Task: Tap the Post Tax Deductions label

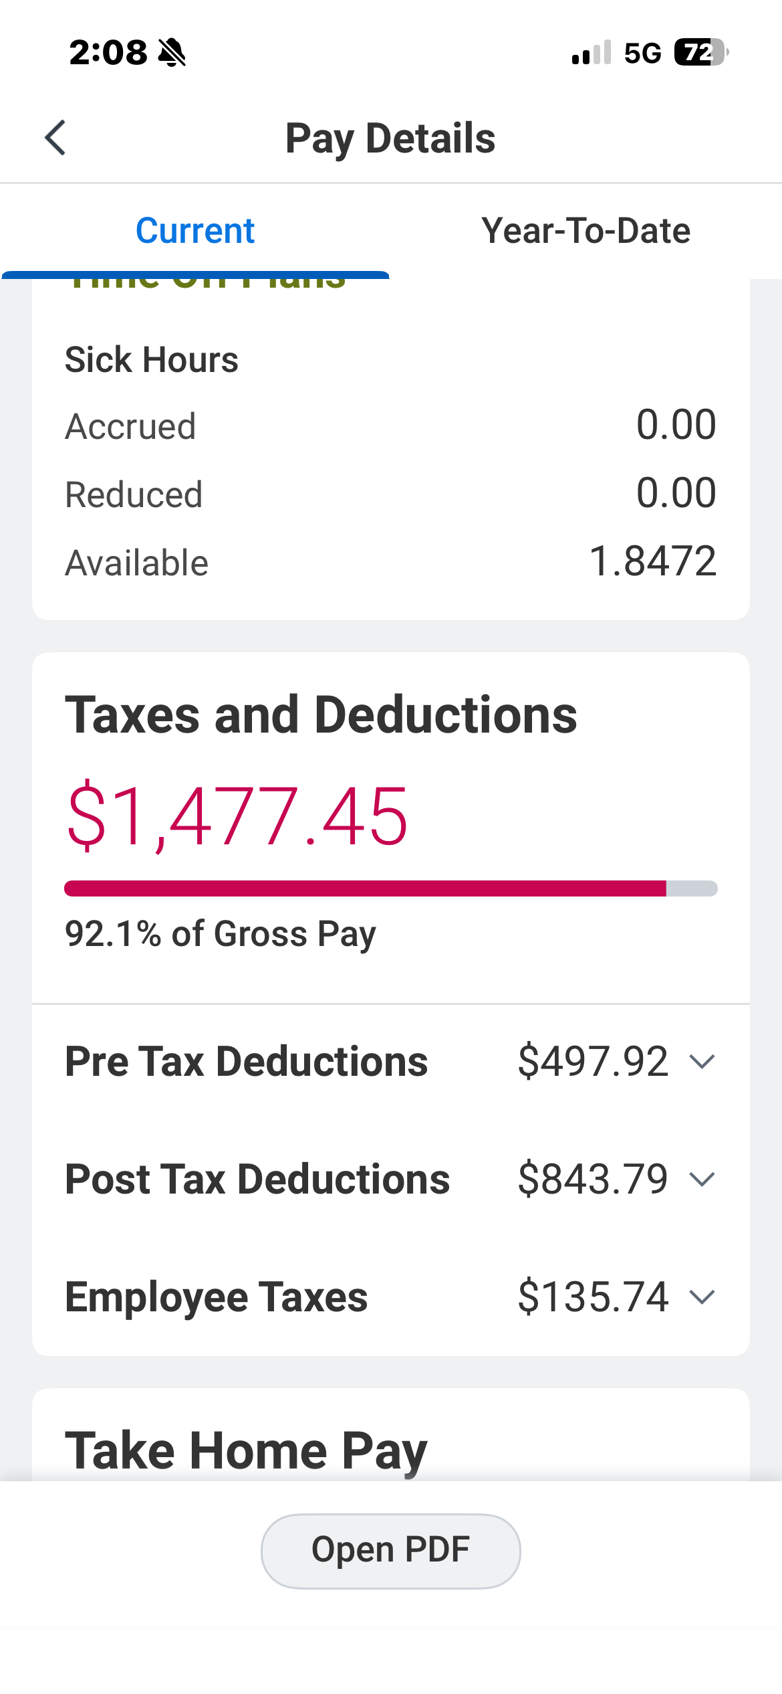Action: click(257, 1179)
